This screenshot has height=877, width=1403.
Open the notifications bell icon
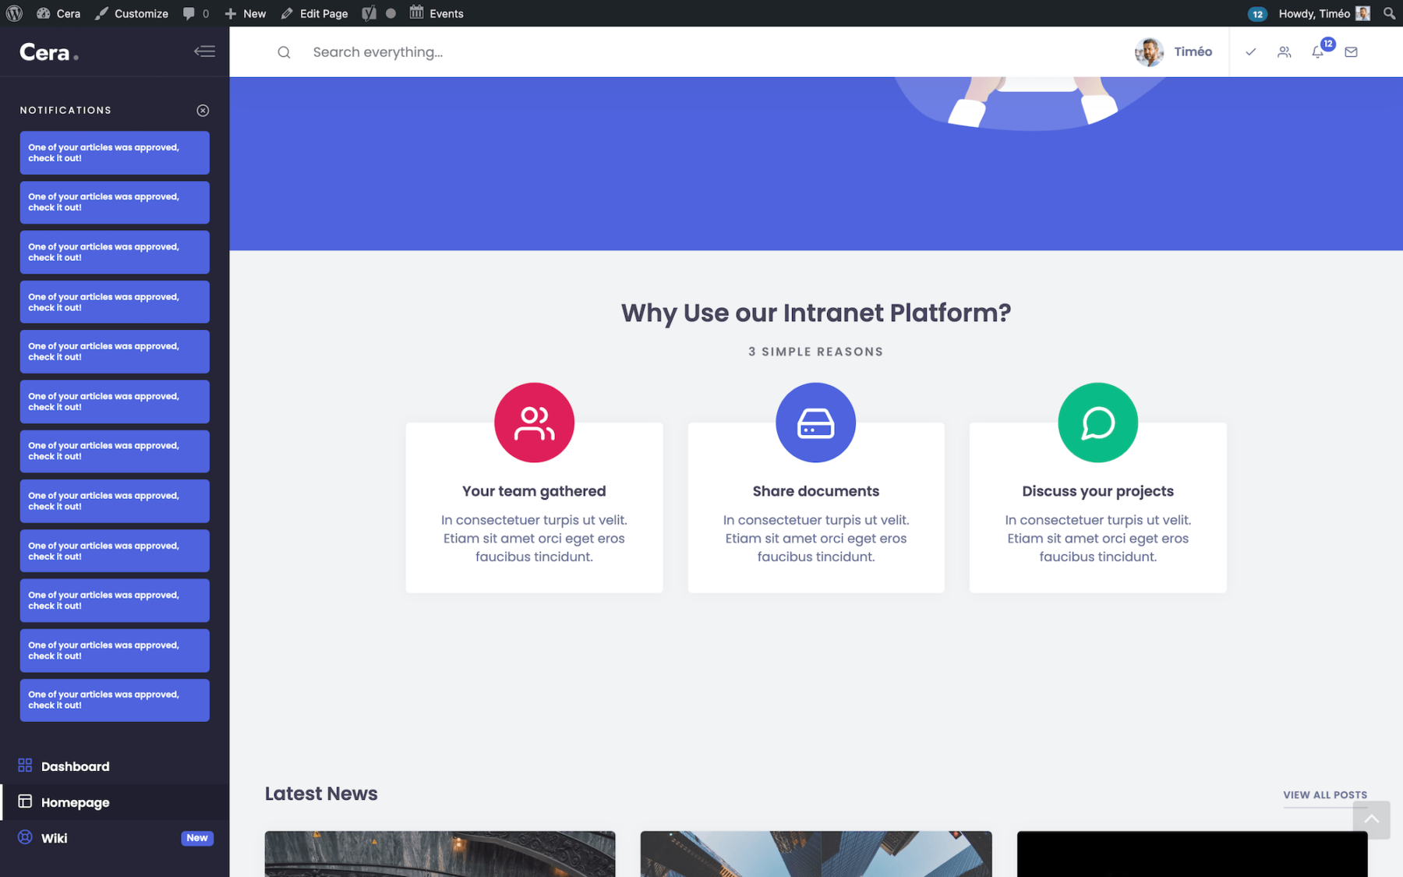1317,51
